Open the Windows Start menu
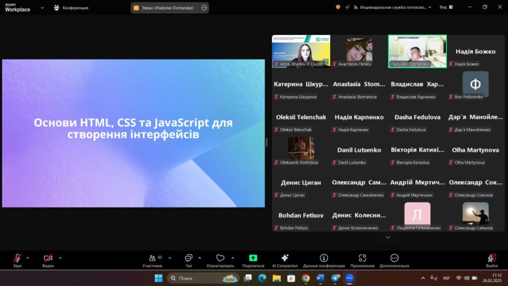 pyautogui.click(x=158, y=278)
